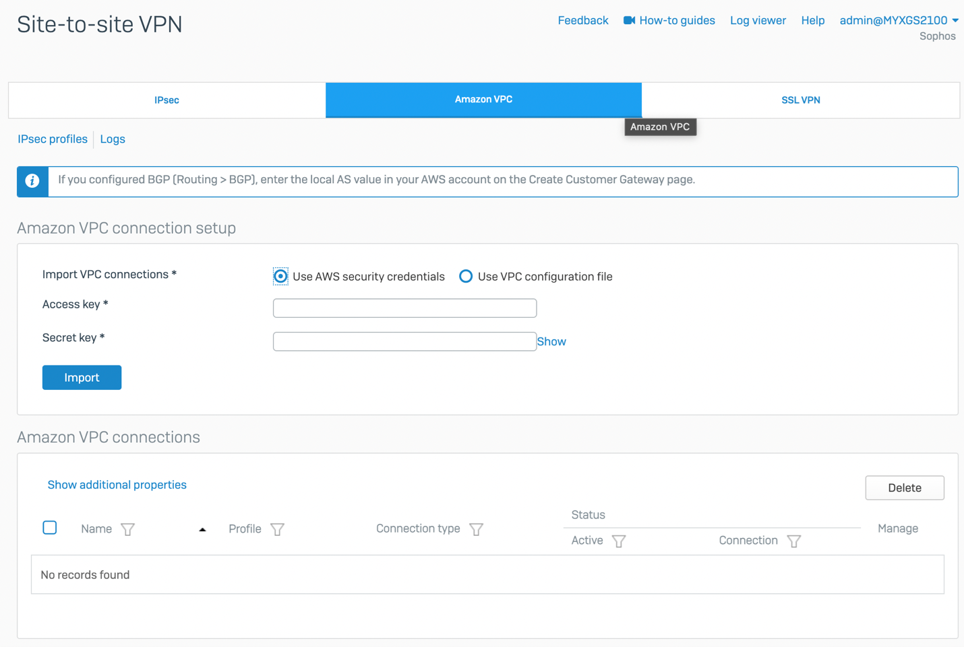Open the Profile column filter icon

277,529
